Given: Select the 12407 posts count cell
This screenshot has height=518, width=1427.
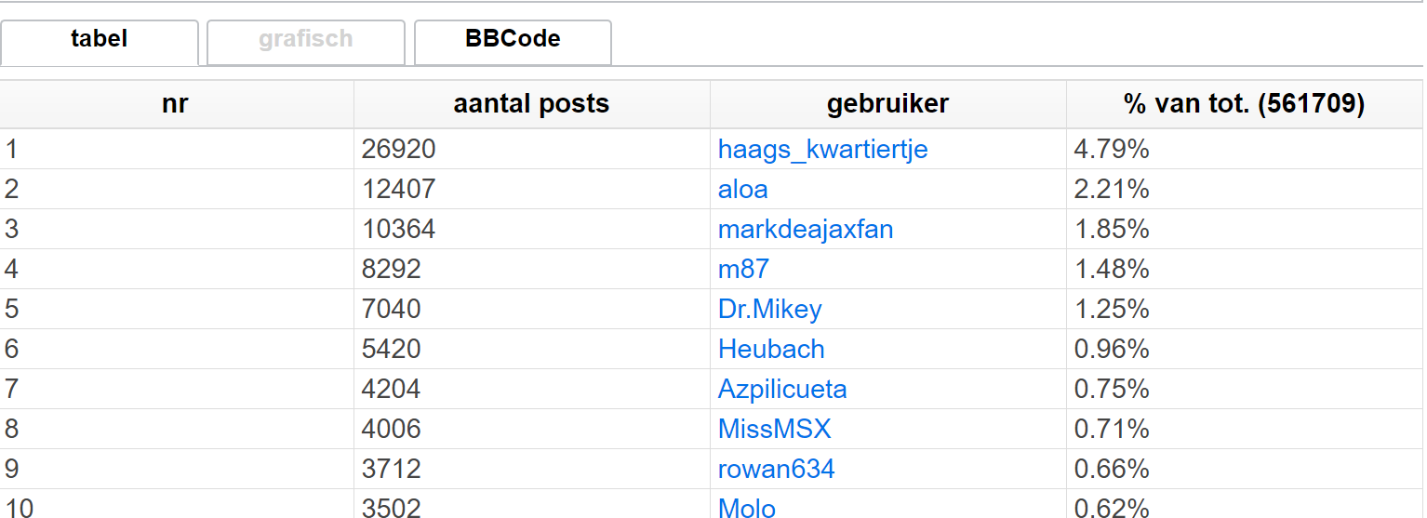Looking at the screenshot, I should pos(531,190).
